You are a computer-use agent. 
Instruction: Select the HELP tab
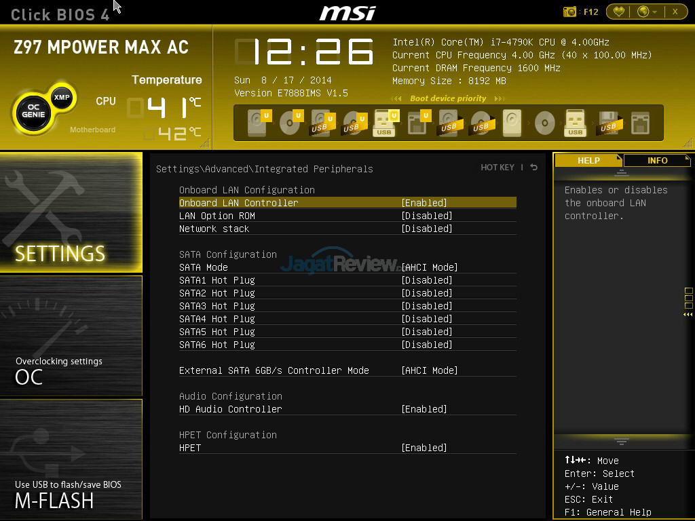[588, 160]
